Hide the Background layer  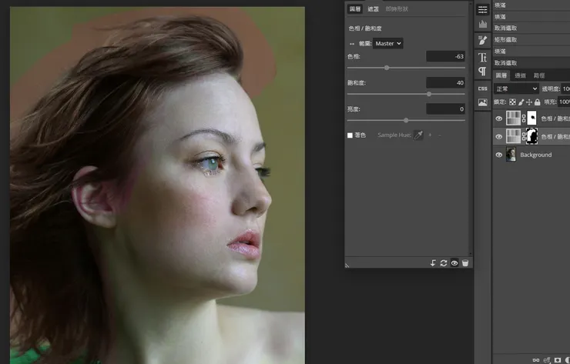pos(499,155)
